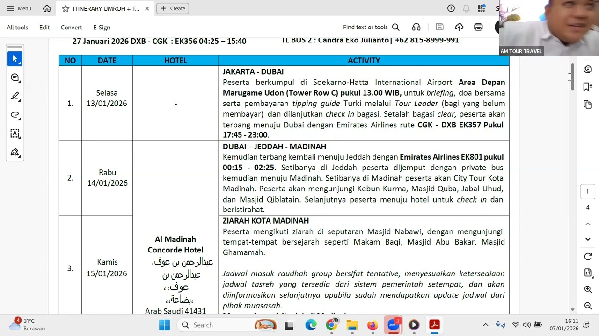Click the current page number box
This screenshot has width=599, height=336.
click(x=588, y=192)
